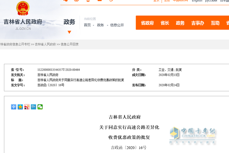The width and height of the screenshot is (229, 153).
Task: Click 信息公开目录 in the path trail
Action: [x=69, y=44]
